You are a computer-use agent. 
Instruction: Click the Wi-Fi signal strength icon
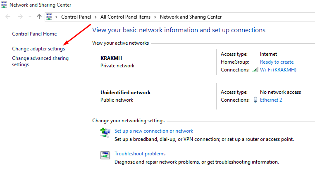tap(255, 70)
